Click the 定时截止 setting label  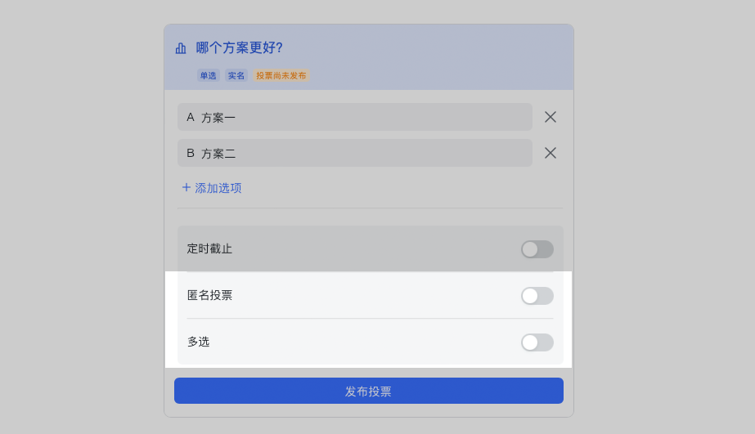[x=209, y=248]
